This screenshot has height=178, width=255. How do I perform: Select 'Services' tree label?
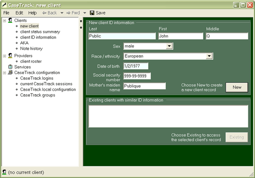[22, 67]
